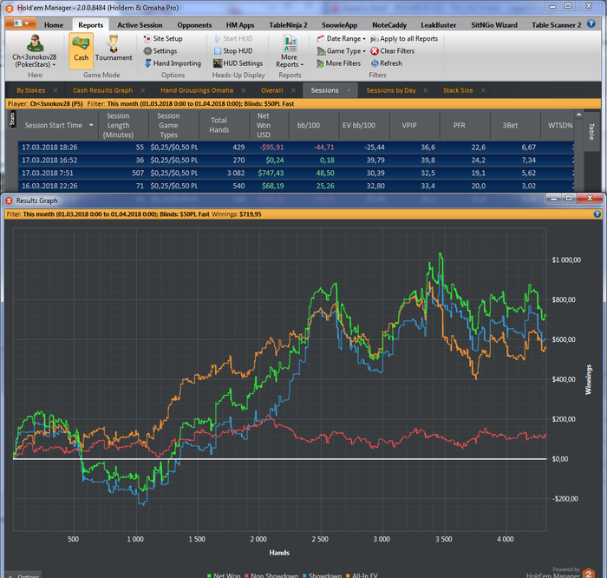Click the help icon in Results Graph filter bar
The width and height of the screenshot is (607, 578).
click(x=597, y=213)
